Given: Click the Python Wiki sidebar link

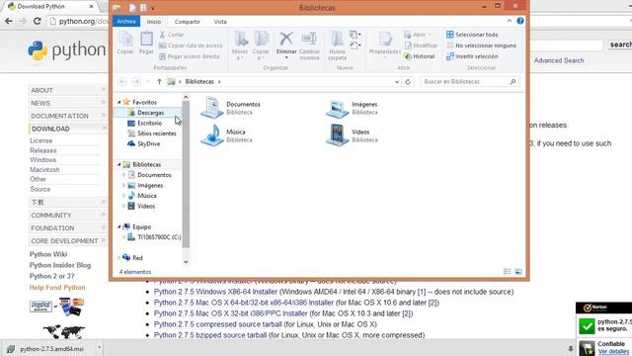Looking at the screenshot, I should click(48, 254).
